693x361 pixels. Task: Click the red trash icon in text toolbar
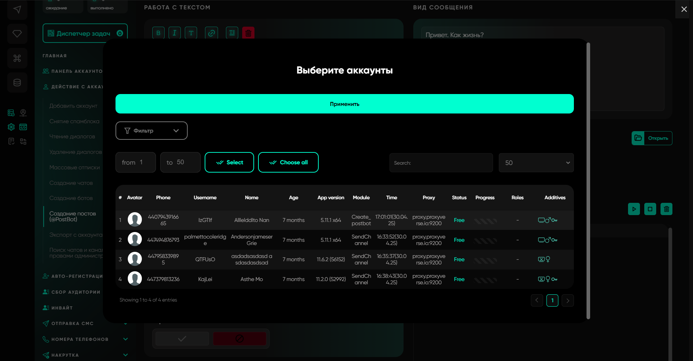[248, 33]
